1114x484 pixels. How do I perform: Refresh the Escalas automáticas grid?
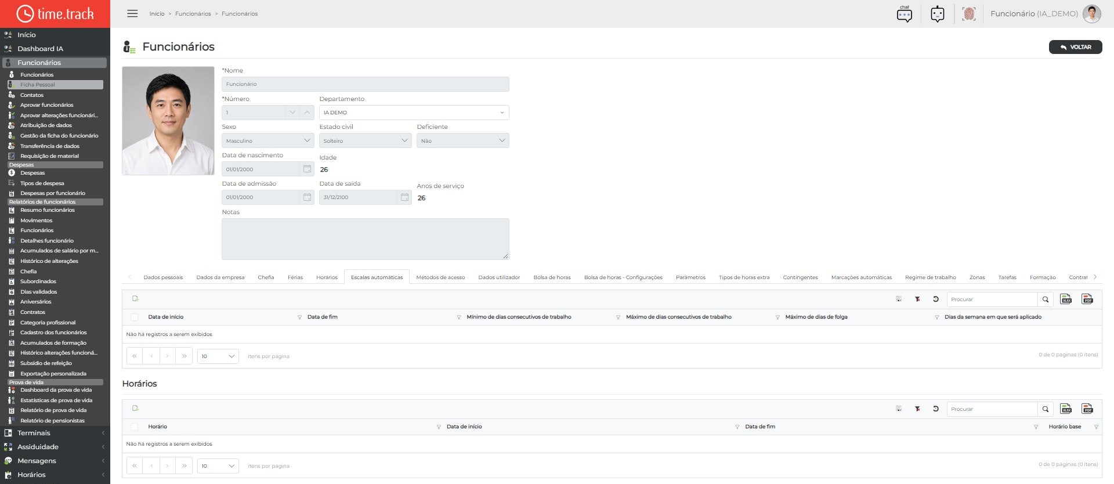tap(936, 299)
